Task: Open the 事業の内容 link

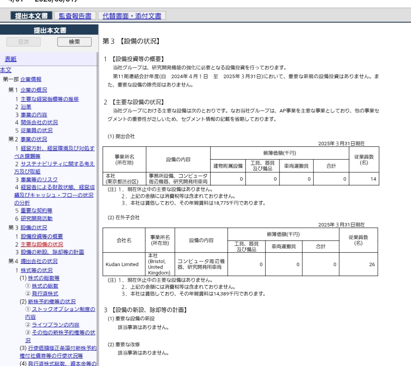Action: tap(34, 115)
